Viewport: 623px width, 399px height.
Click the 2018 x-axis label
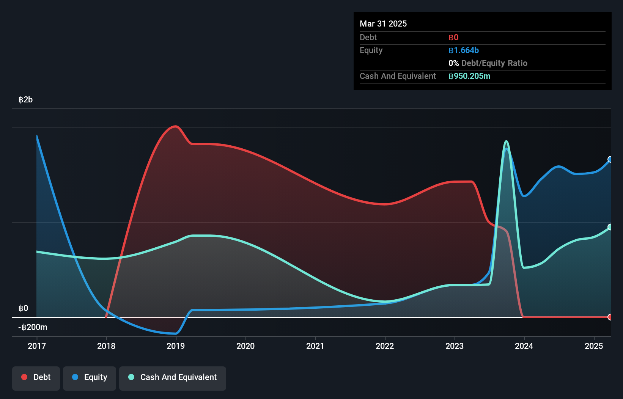pyautogui.click(x=106, y=346)
